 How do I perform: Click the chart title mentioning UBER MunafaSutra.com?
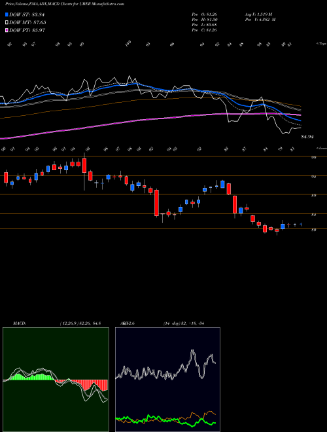click(64, 4)
